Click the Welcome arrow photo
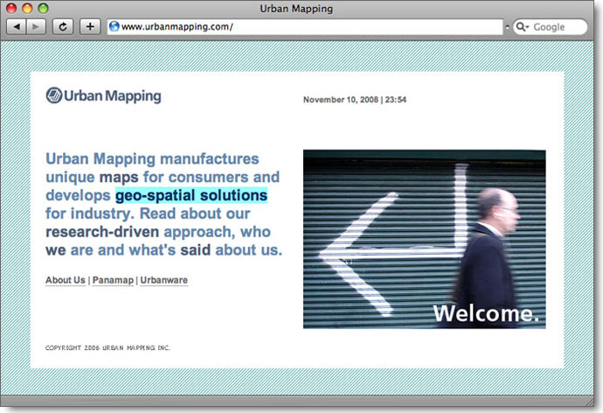Image resolution: width=603 pixels, height=413 pixels. [424, 239]
